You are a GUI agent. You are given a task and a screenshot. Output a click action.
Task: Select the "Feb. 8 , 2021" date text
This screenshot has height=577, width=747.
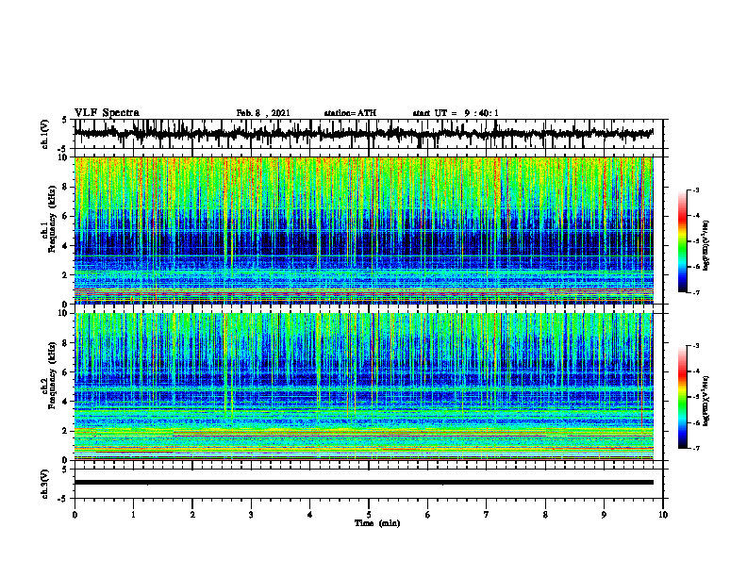click(263, 113)
